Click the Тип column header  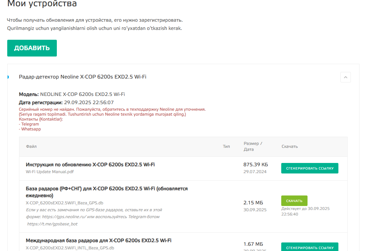click(226, 147)
